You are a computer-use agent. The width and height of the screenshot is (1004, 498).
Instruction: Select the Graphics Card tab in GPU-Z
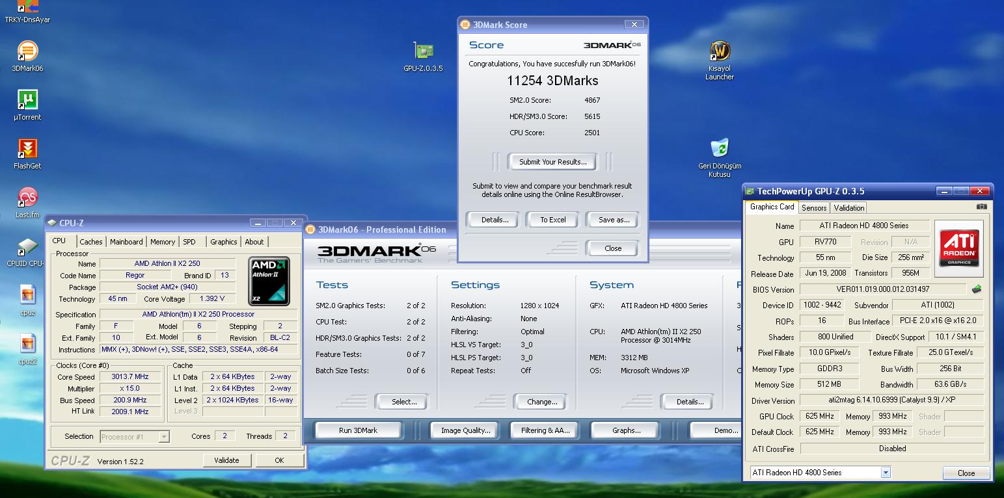pos(772,207)
